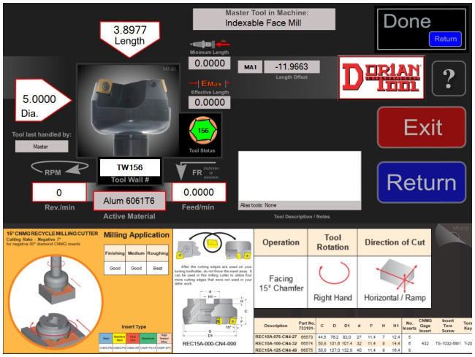Click the 15° CNMG Recycle Milling Cutter title

pos(53,234)
